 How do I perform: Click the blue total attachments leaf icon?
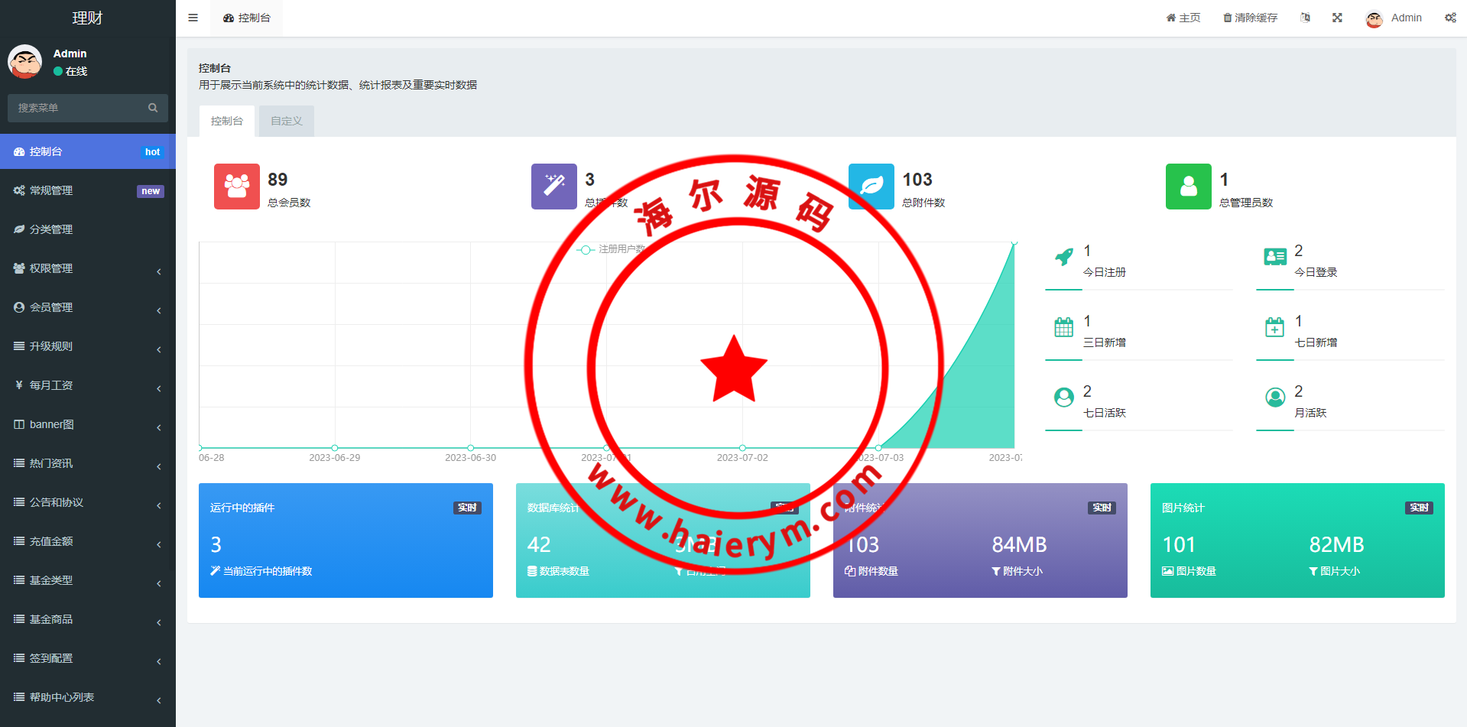[x=871, y=187]
